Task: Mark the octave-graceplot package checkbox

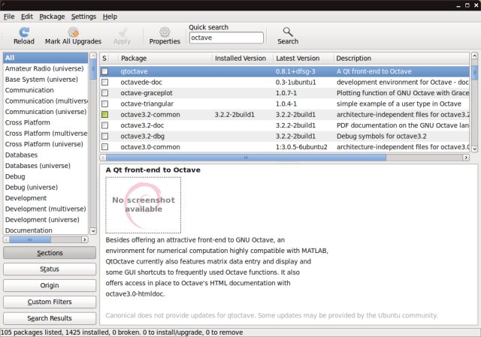Action: 104,93
